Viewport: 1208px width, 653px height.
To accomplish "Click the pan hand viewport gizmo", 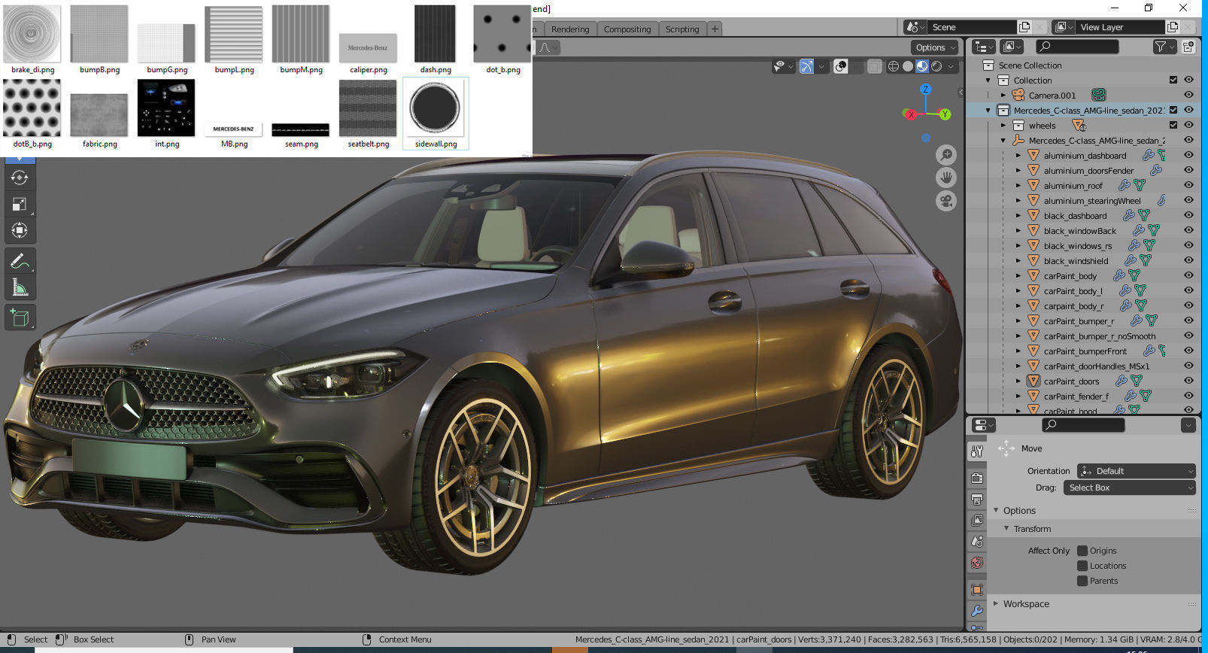I will tap(946, 178).
